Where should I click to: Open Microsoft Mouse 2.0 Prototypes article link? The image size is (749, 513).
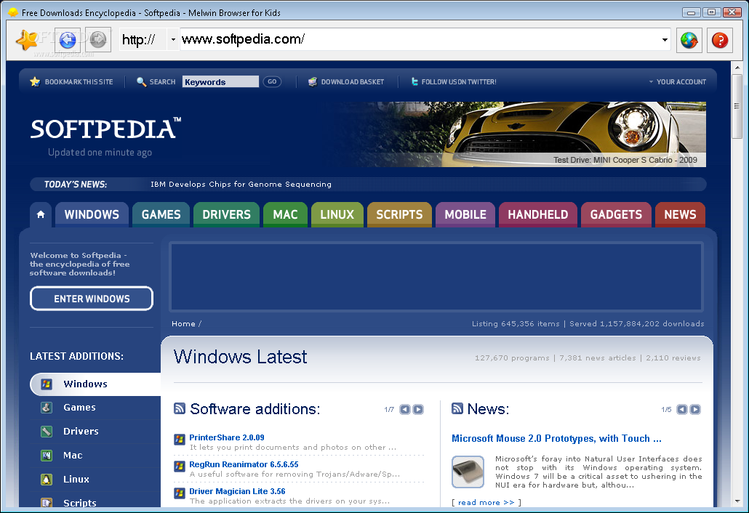[556, 438]
